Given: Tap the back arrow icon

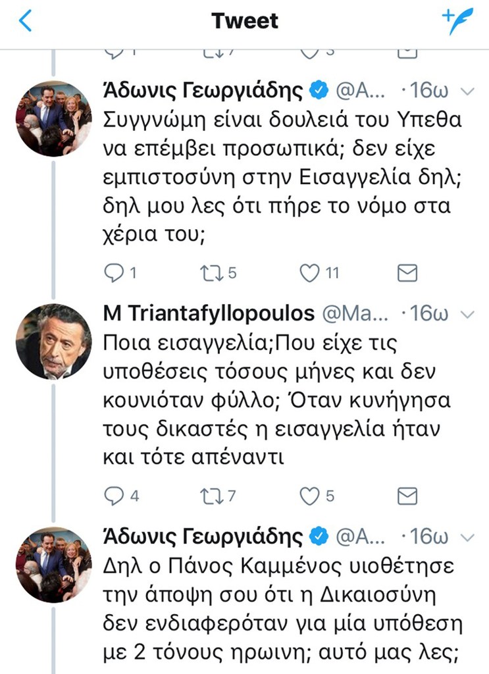Looking at the screenshot, I should (25, 21).
